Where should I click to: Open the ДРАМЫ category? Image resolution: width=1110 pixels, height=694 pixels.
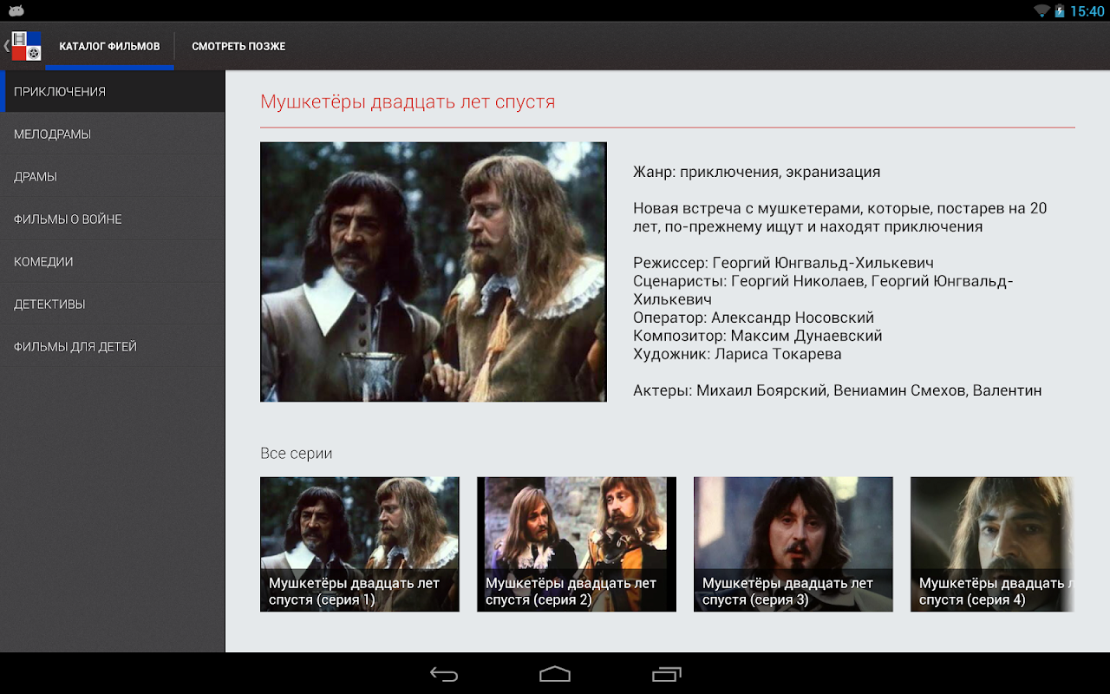(113, 176)
